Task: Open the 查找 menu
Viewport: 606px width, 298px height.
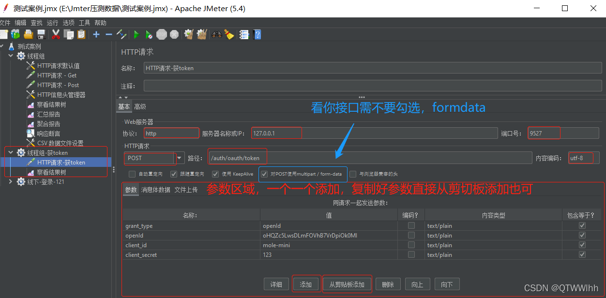Action: (36, 23)
